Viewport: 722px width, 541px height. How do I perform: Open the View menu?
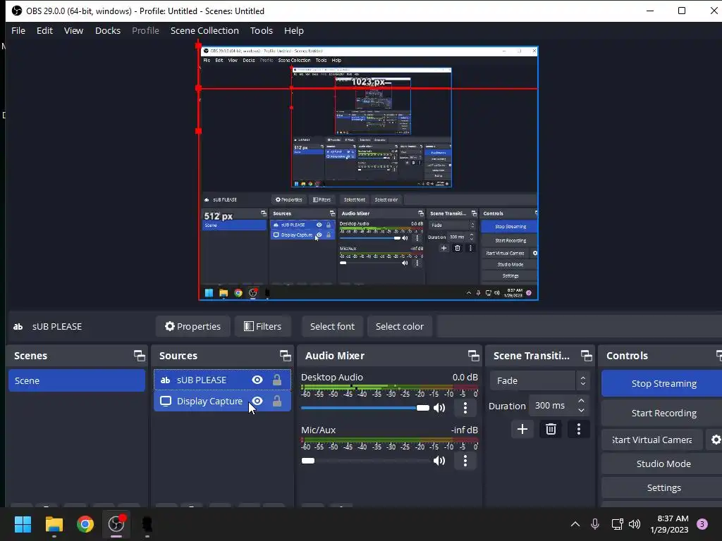click(73, 30)
